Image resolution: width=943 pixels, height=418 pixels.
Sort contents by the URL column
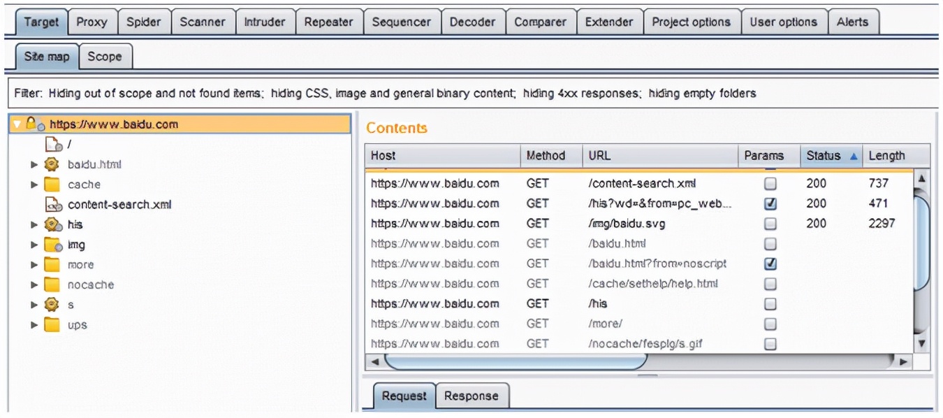(661, 156)
